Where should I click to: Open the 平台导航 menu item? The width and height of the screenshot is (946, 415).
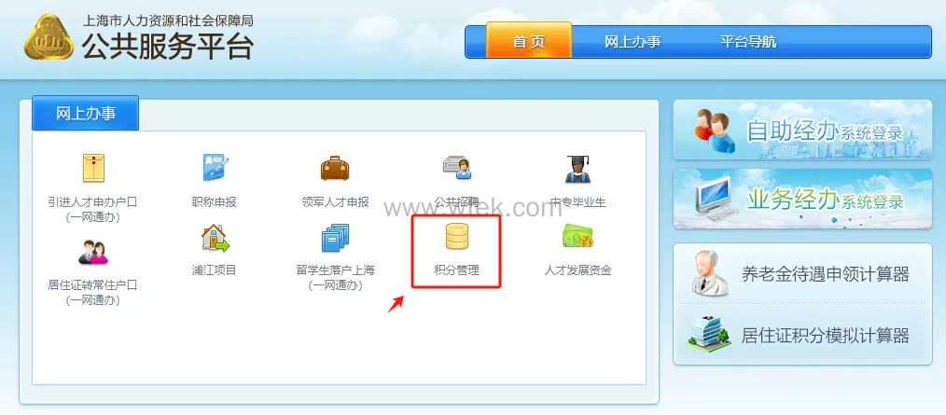click(x=748, y=42)
